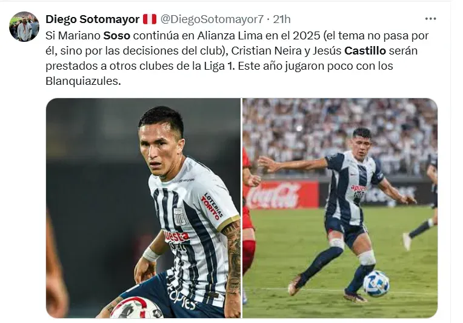Screen dimensions: 463x323
Task: Click the word Blanquiazules in the tweet text
Action: coord(83,81)
